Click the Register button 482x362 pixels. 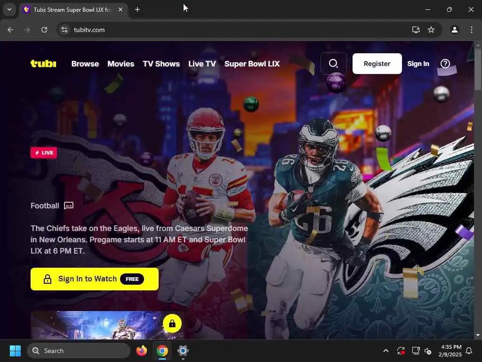point(377,64)
